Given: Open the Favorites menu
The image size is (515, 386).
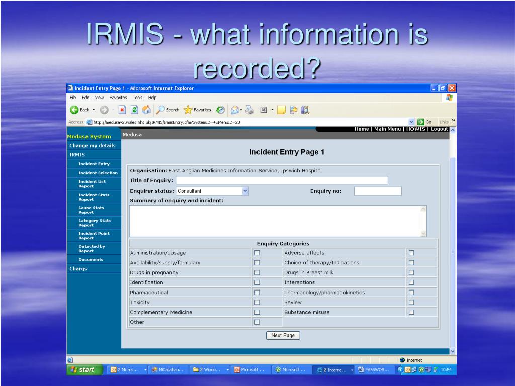Looking at the screenshot, I should tap(118, 98).
